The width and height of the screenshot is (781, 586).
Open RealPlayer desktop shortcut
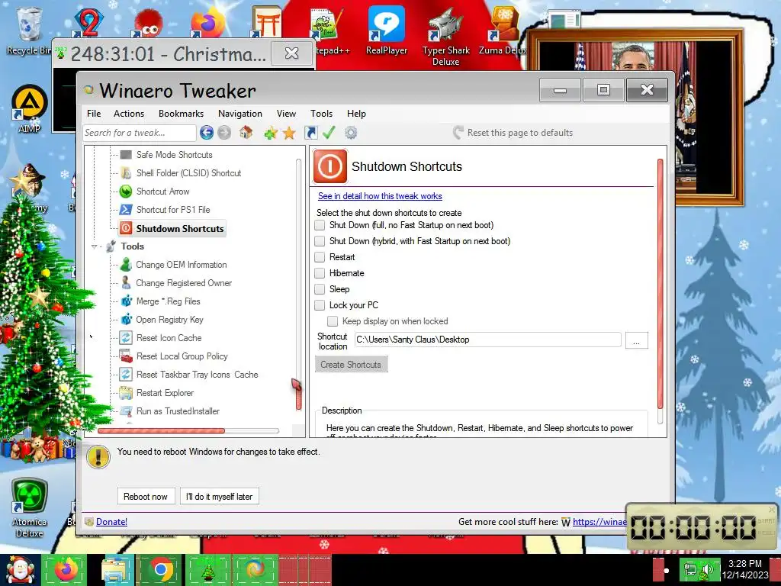coord(387,30)
